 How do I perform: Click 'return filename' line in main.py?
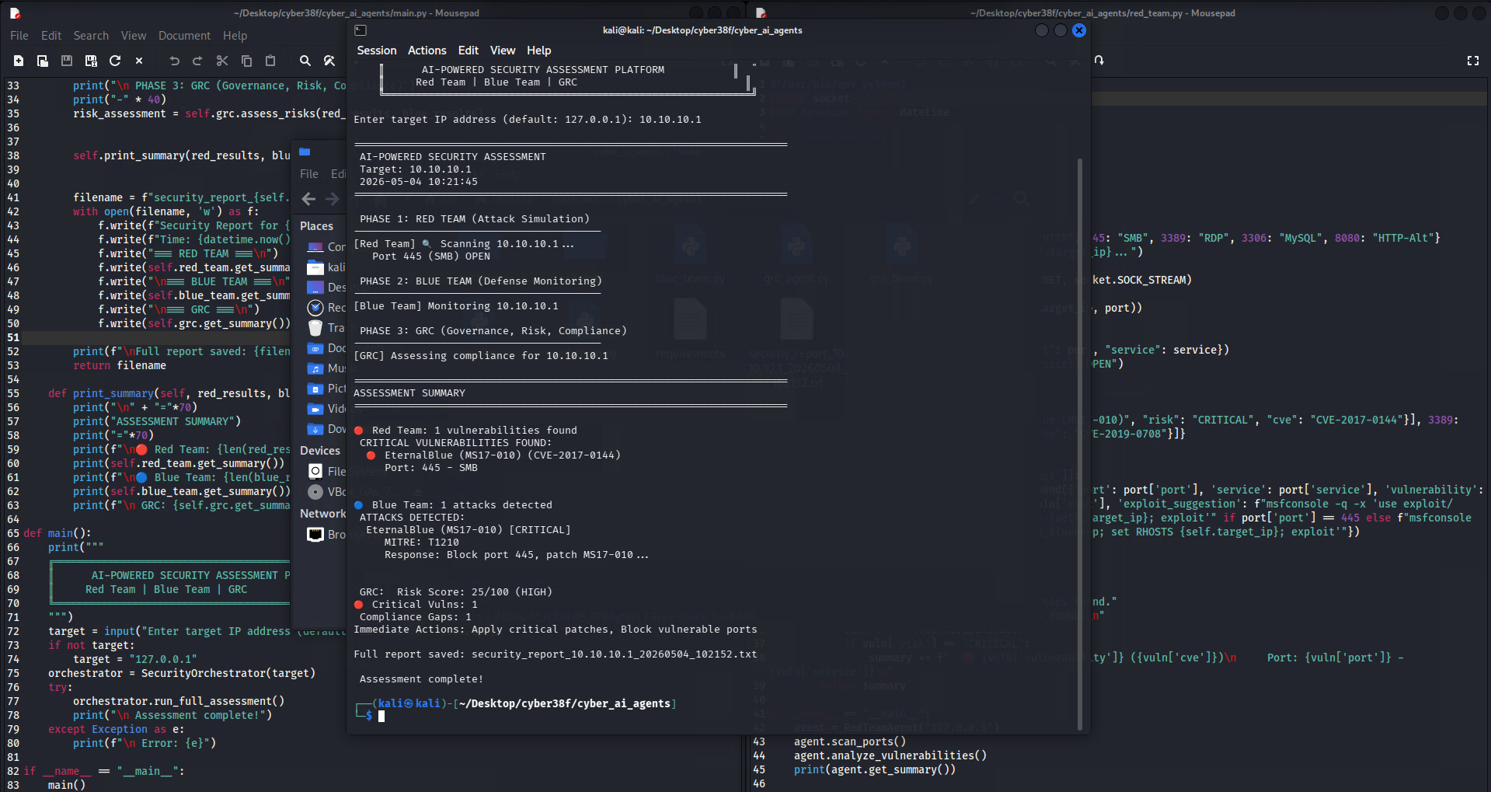tap(120, 365)
